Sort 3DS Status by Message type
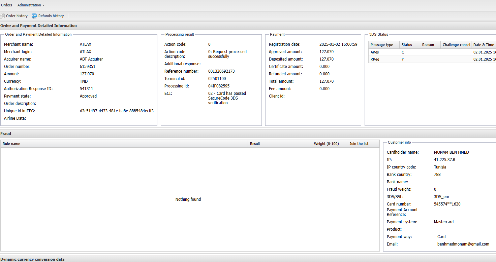The image size is (496, 262). (382, 45)
